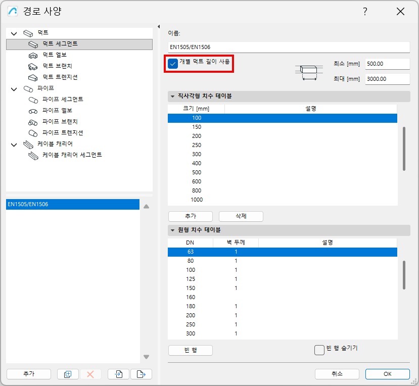Open help with question mark
Viewport: 419px width, 386px height.
tap(365, 12)
